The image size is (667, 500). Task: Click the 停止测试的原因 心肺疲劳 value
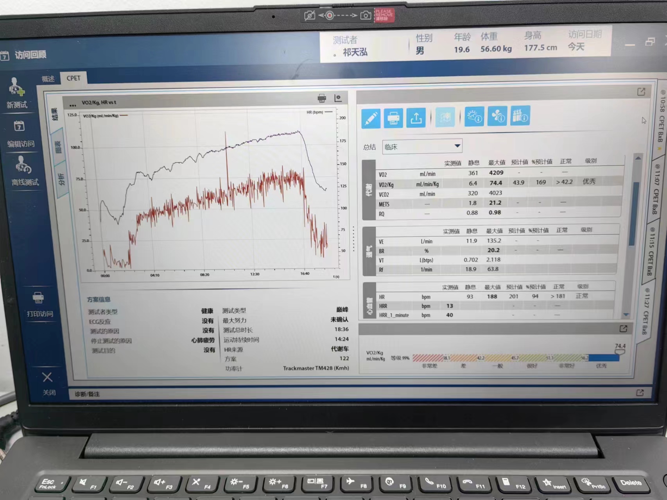[203, 341]
